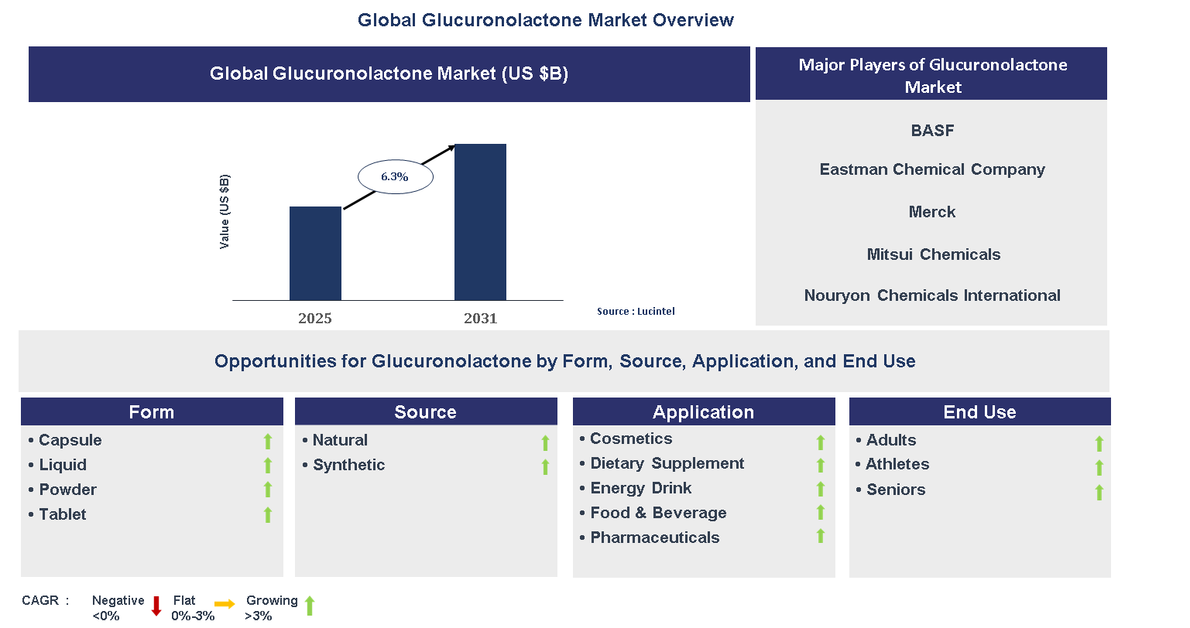1190x628 pixels.
Task: Click the Pharmaceuticals application item
Action: (655, 538)
